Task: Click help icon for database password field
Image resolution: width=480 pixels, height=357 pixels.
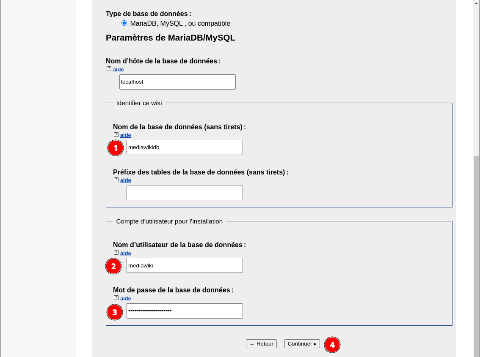Action: (116, 298)
